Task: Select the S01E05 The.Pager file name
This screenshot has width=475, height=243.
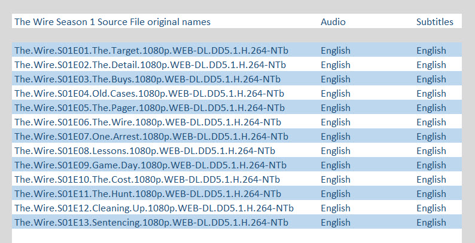Action: click(150, 108)
